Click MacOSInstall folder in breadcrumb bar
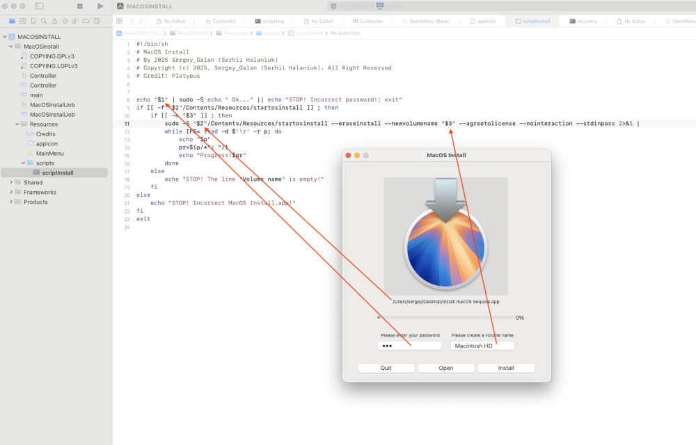696x445 pixels. [189, 33]
